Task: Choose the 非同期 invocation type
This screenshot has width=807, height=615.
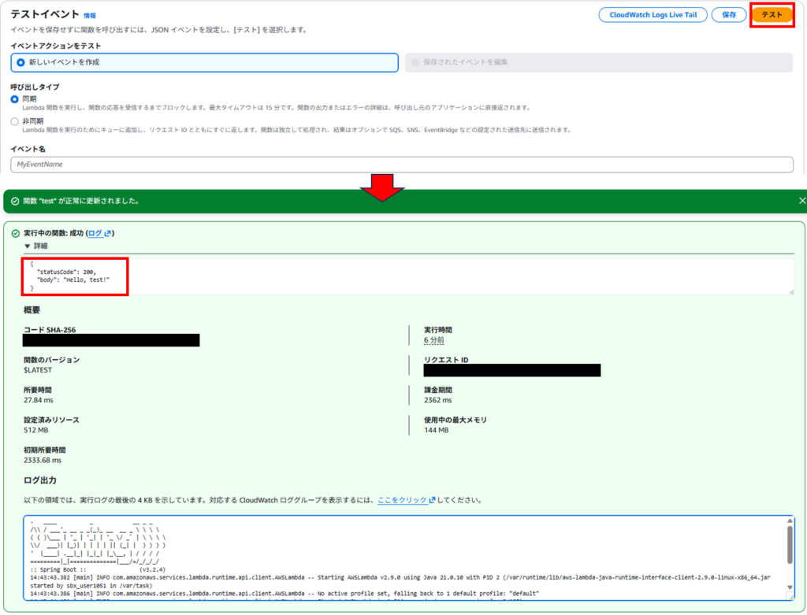Action: click(x=15, y=121)
